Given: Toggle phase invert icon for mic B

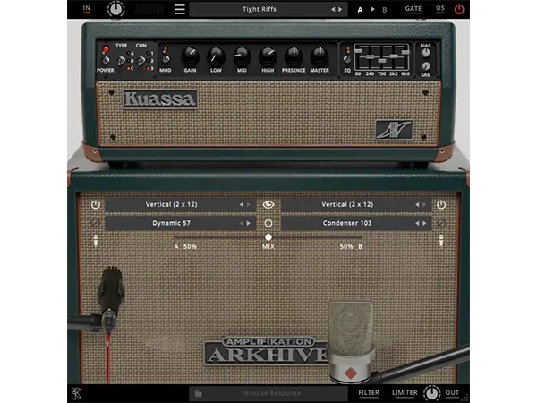Looking at the screenshot, I should (441, 223).
